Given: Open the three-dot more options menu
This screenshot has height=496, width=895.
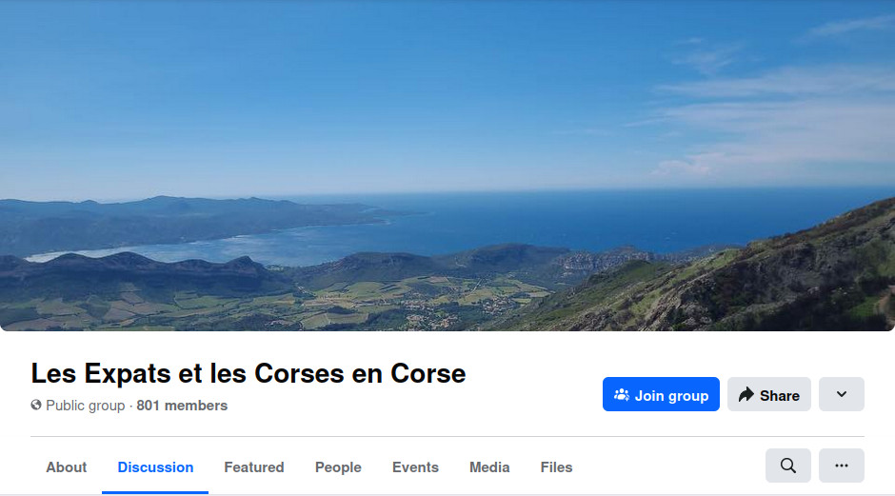Looking at the screenshot, I should [x=842, y=466].
